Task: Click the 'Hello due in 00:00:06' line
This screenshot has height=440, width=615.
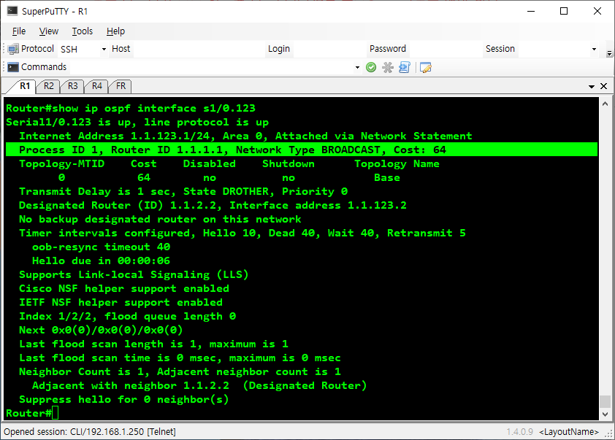Action: pyautogui.click(x=102, y=260)
